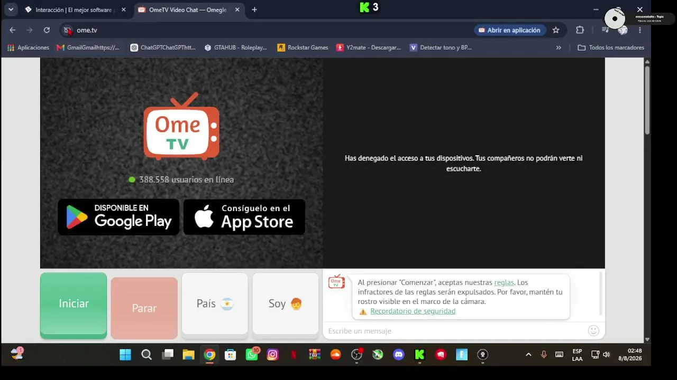Click the ome.tv address bar

coord(264,30)
